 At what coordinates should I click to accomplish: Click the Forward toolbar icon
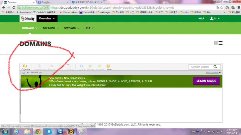point(52,67)
